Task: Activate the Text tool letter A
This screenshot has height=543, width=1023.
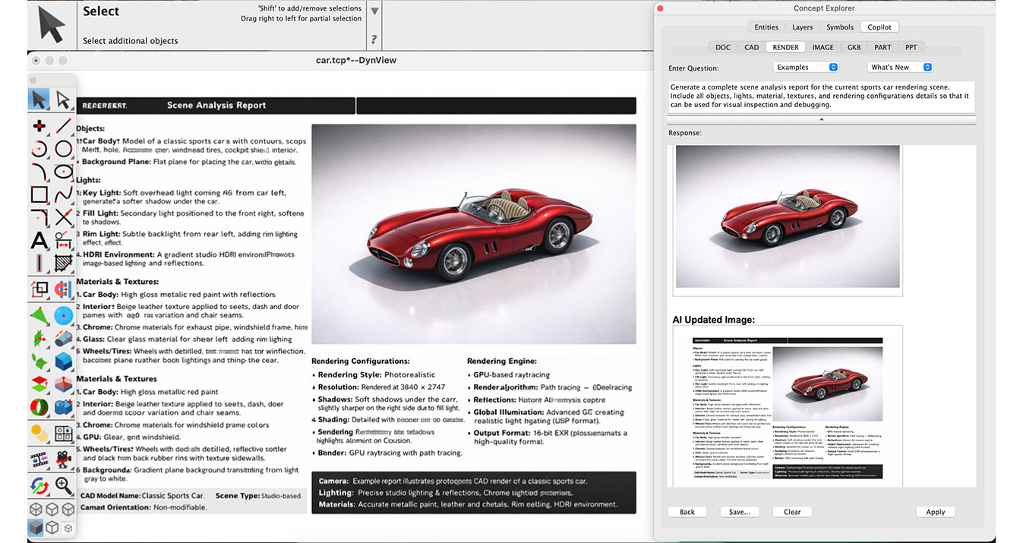Action: click(x=39, y=242)
